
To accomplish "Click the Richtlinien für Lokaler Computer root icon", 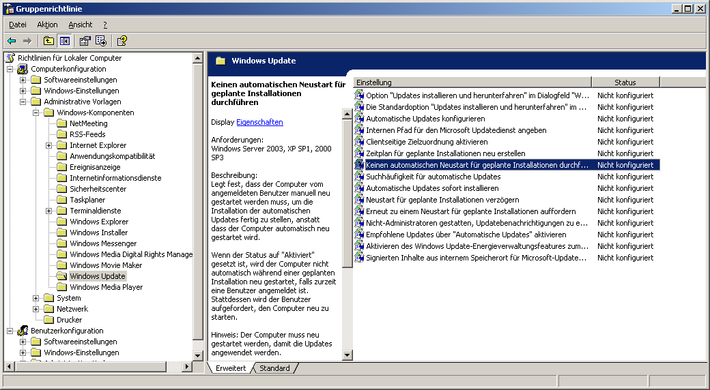I will [10, 58].
